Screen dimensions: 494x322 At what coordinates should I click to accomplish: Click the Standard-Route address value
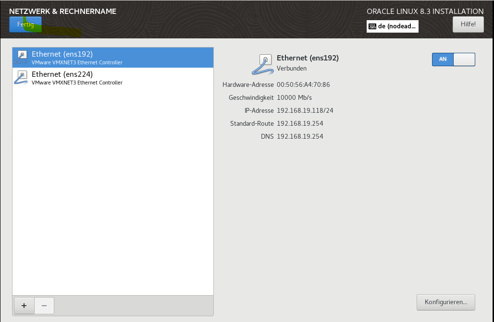[x=300, y=124]
